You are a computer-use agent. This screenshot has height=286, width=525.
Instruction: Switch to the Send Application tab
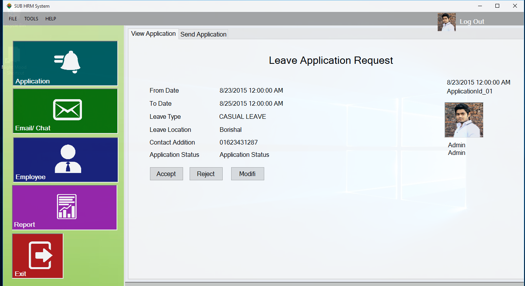203,34
